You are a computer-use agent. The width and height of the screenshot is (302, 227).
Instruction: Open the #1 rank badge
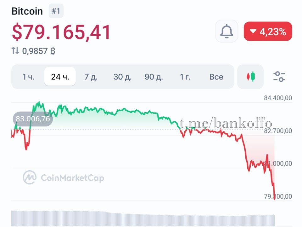pyautogui.click(x=56, y=11)
